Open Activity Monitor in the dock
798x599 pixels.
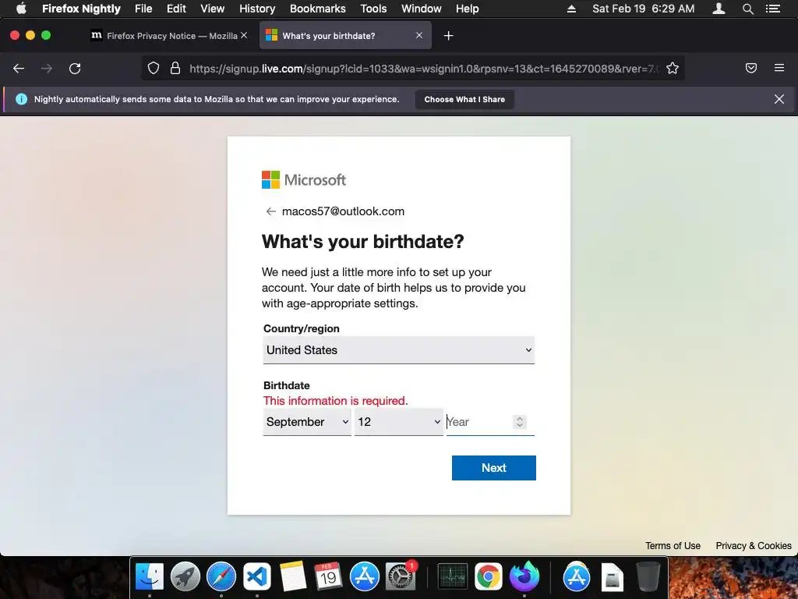point(453,576)
